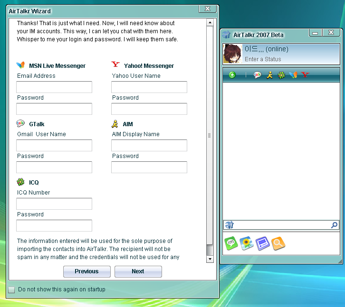Focus the Yahoo User Name field

tap(149, 87)
